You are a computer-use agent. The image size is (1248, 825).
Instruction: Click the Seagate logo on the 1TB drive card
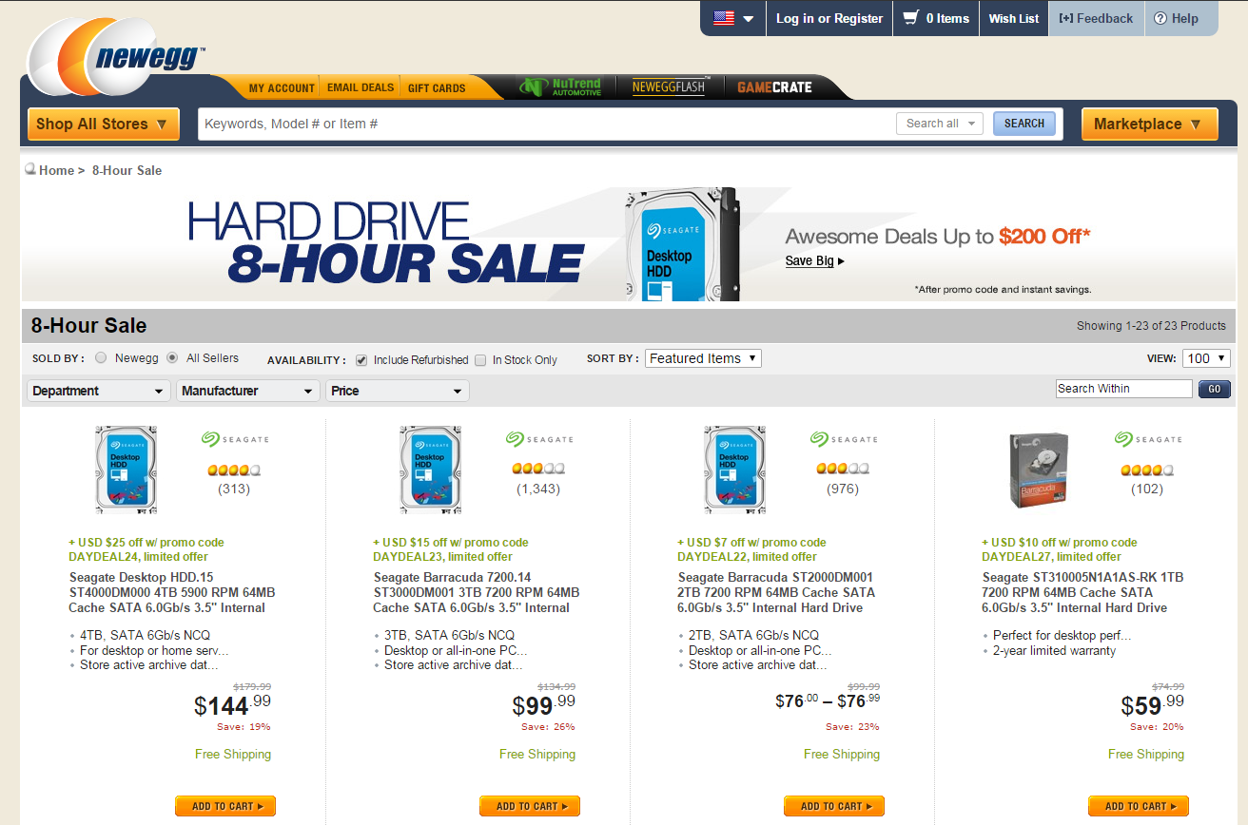1148,439
